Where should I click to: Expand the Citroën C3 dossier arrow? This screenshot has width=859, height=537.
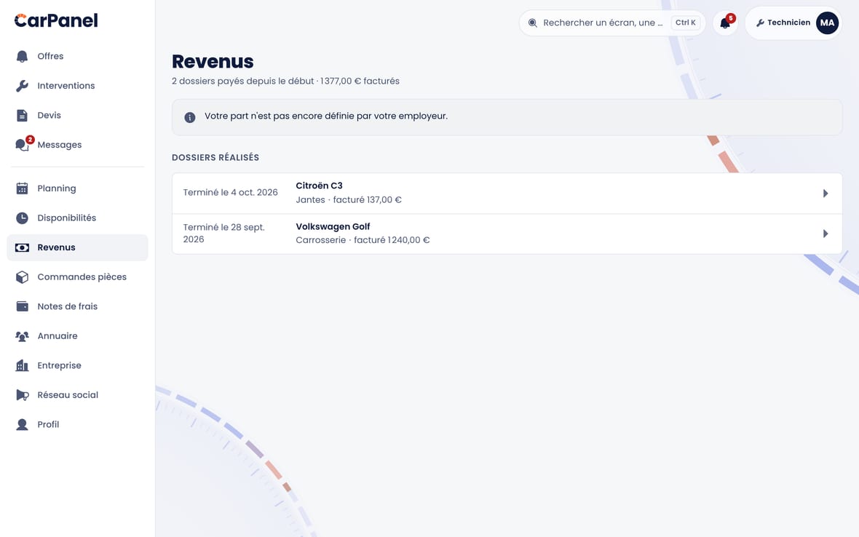pos(825,194)
